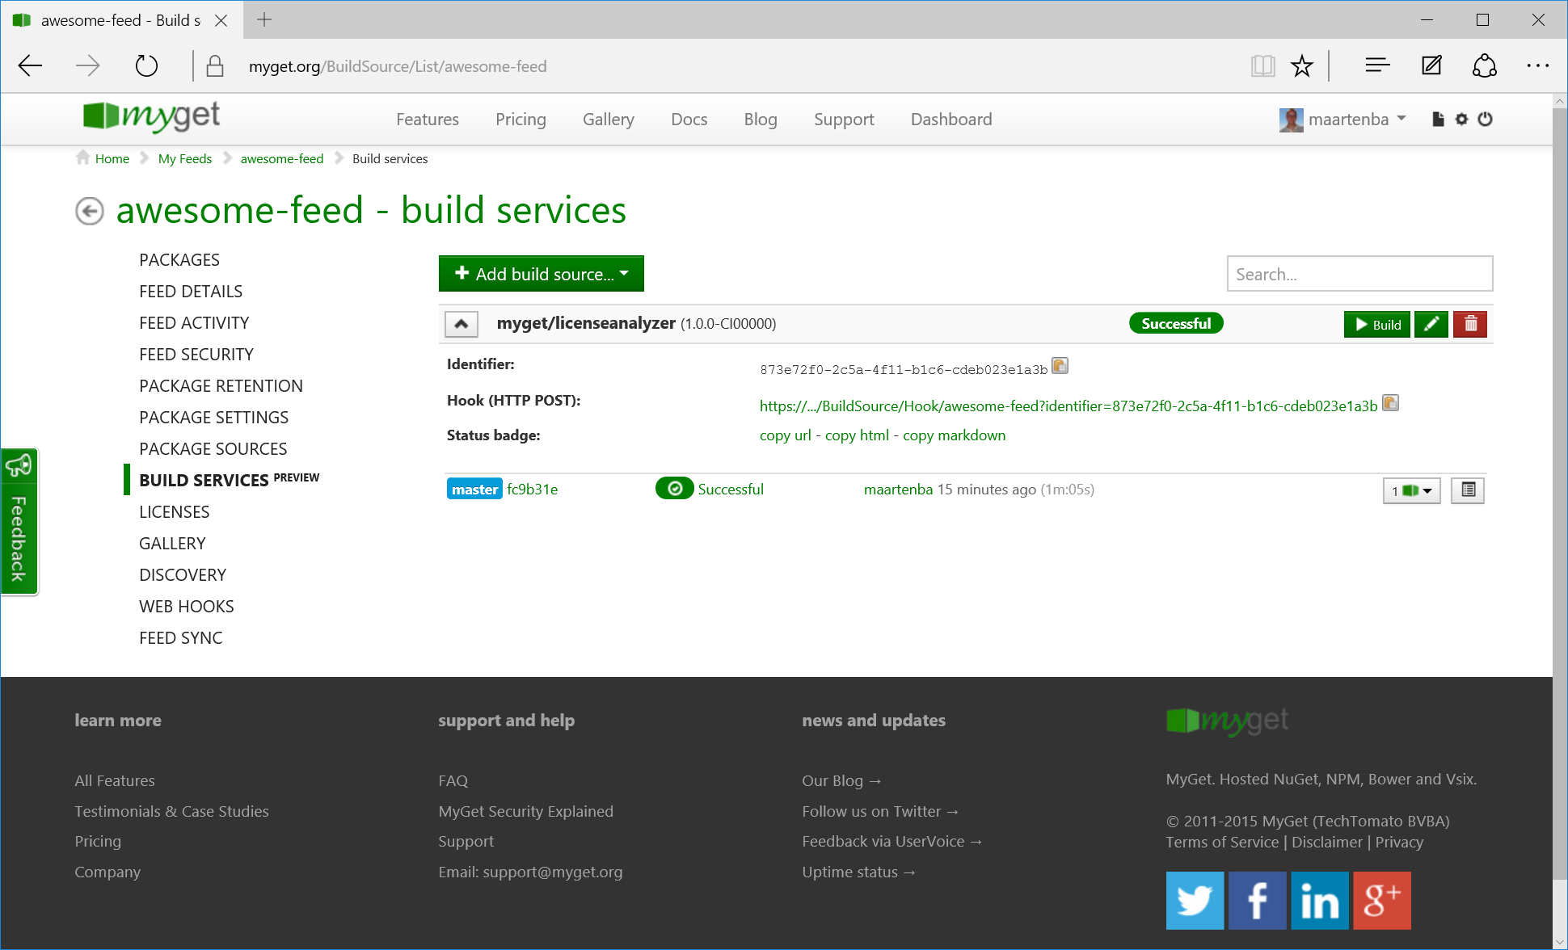
Task: Switch to the Web Hooks section
Action: coord(186,605)
